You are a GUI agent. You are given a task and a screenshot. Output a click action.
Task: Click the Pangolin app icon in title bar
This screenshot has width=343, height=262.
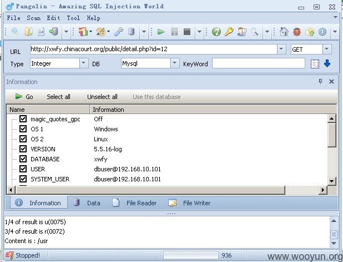(10, 7)
